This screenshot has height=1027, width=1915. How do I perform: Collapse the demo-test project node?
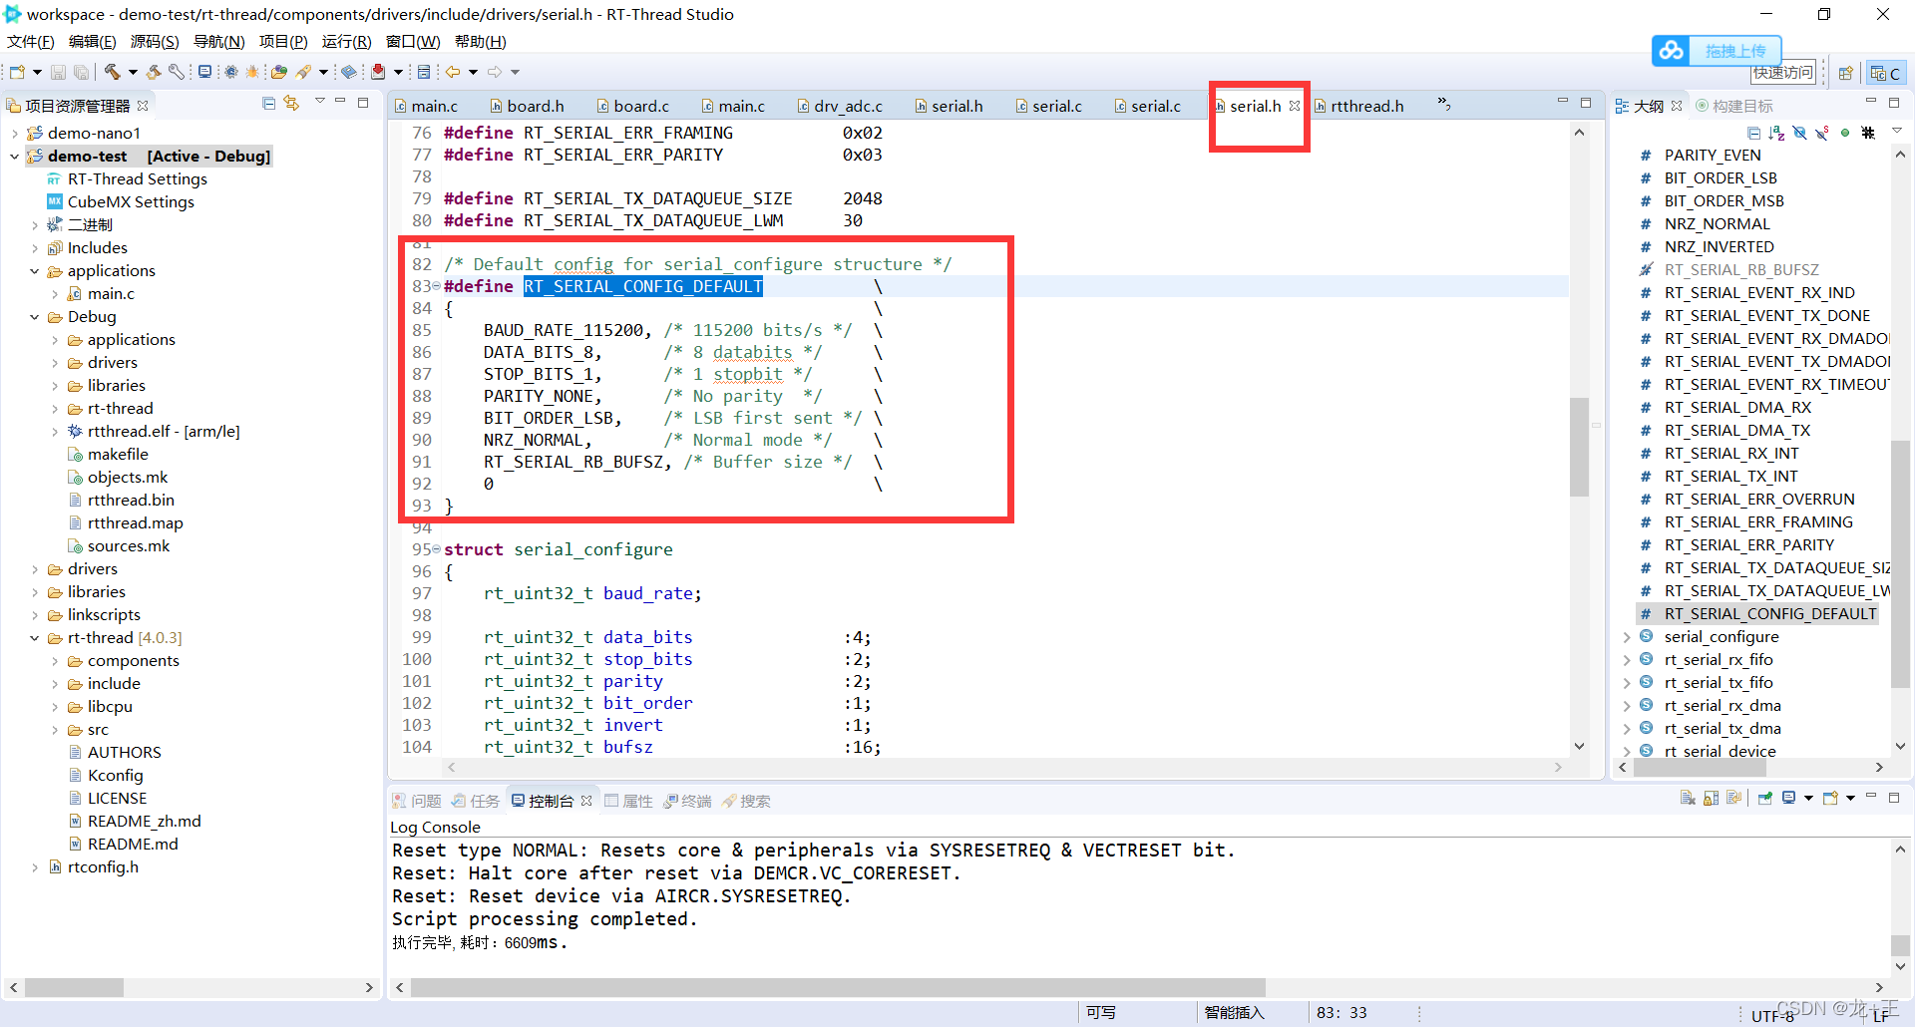(x=14, y=157)
